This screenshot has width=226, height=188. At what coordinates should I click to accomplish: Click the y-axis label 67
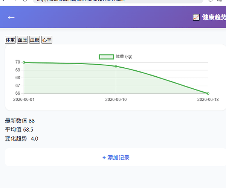pos(18,86)
